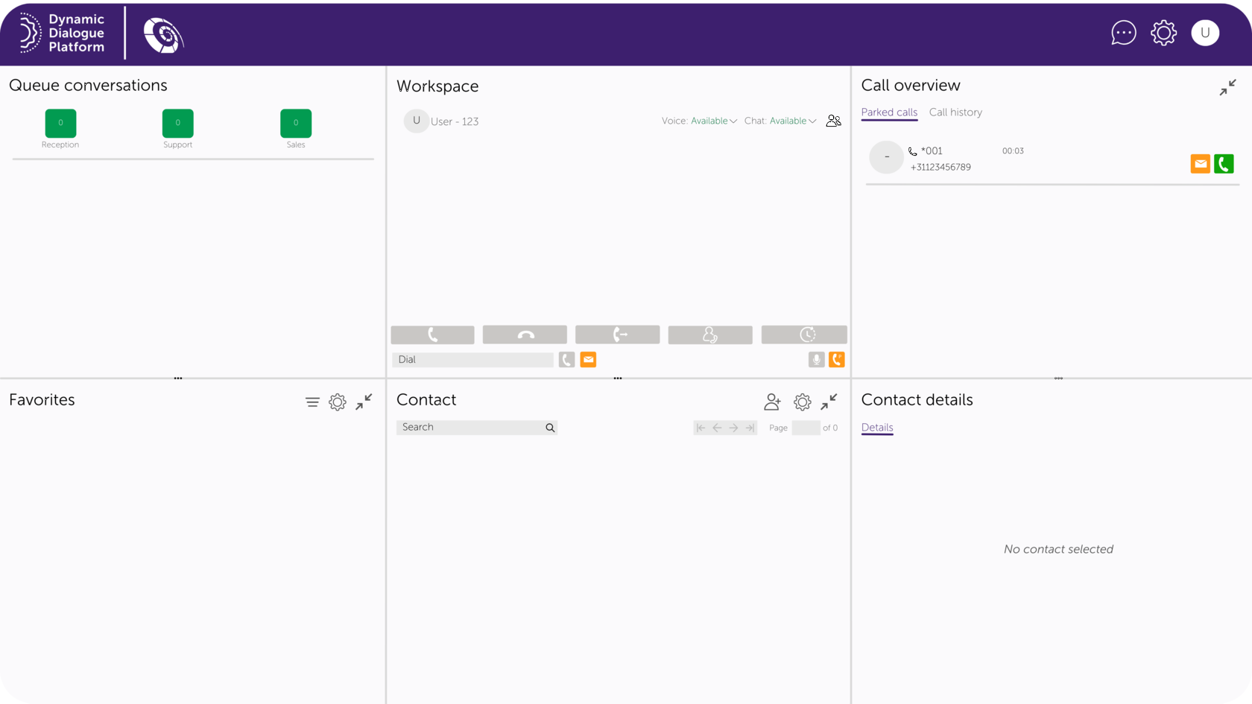Image resolution: width=1252 pixels, height=704 pixels.
Task: Collapse the Call overview panel
Action: click(1227, 88)
